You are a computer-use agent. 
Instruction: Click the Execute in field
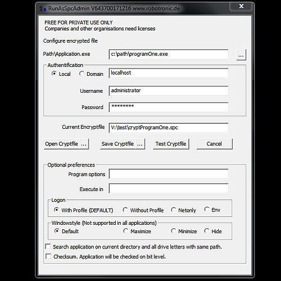(169, 189)
